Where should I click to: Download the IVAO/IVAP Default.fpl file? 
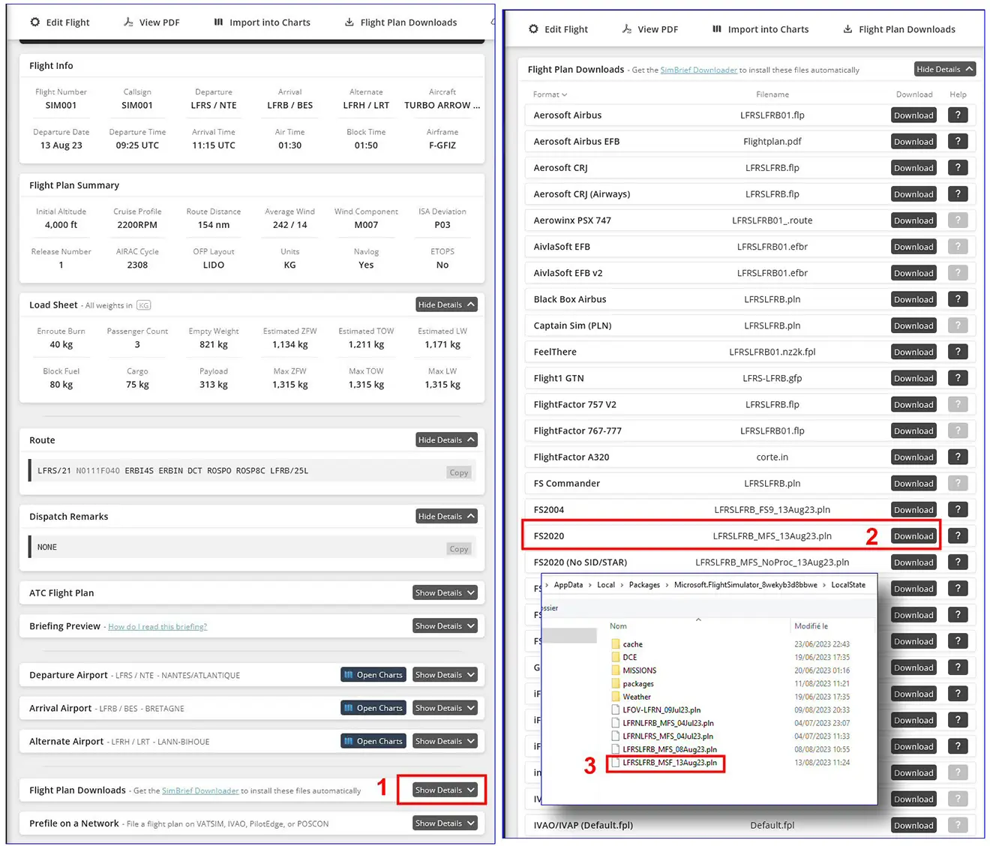(913, 826)
